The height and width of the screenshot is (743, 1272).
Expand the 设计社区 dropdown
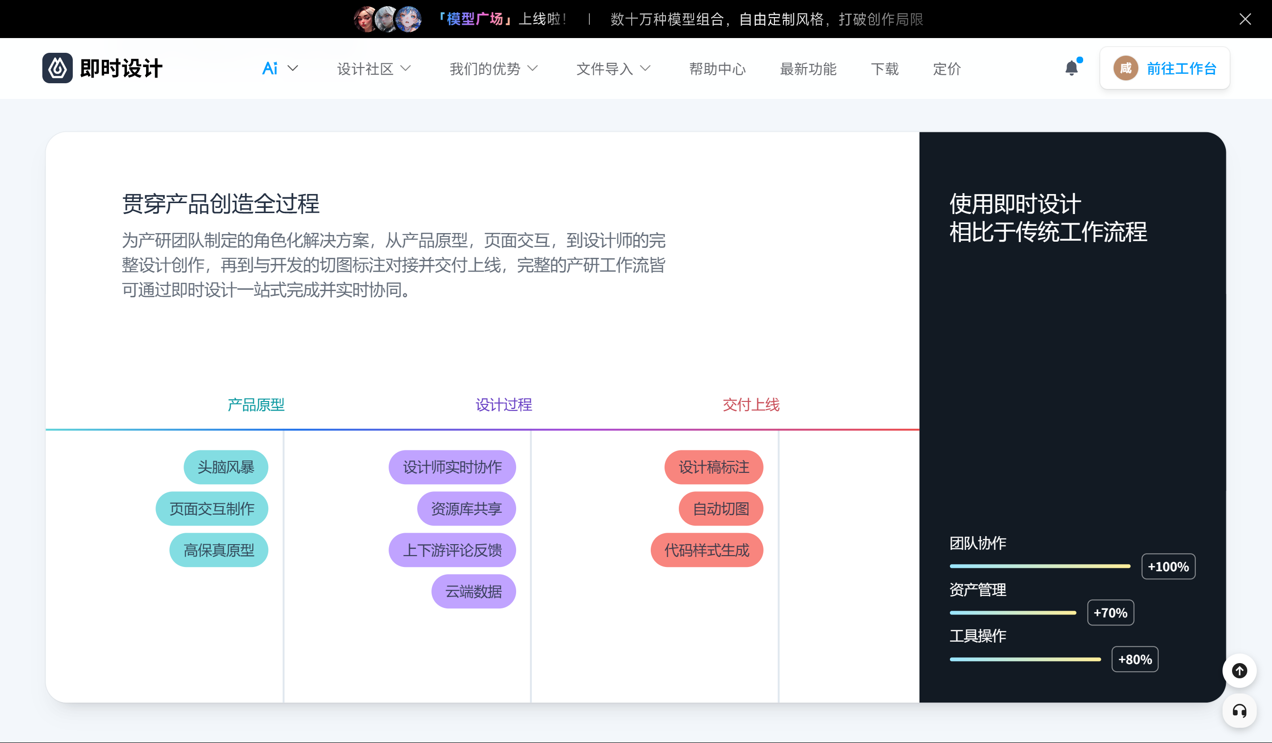[x=373, y=68]
